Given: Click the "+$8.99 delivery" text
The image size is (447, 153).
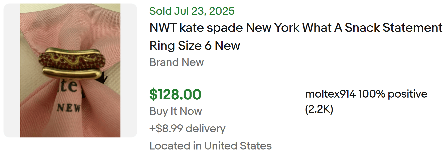Looking at the screenshot, I should pyautogui.click(x=187, y=128).
